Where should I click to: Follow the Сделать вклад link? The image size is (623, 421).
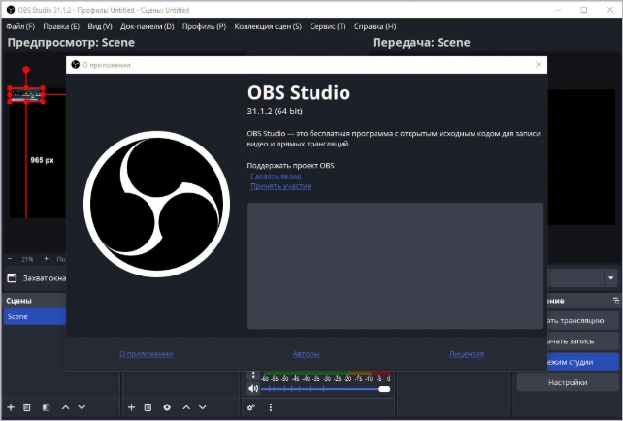pyautogui.click(x=276, y=176)
